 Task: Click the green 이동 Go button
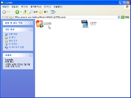(125, 17)
